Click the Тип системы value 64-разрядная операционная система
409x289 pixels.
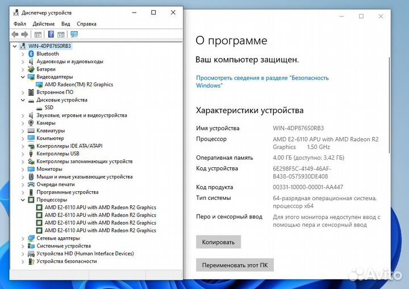click(325, 202)
